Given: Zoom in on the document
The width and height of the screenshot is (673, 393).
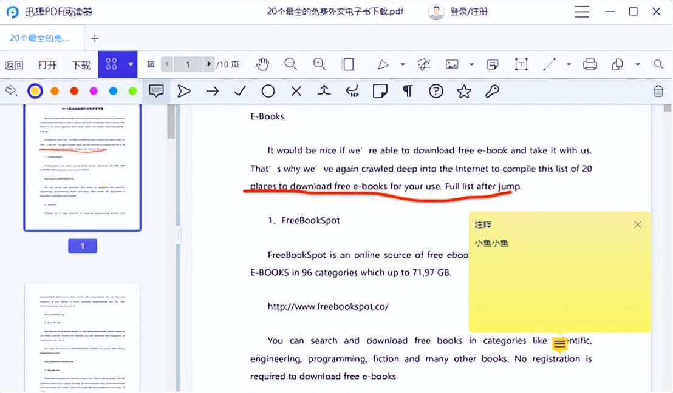Looking at the screenshot, I should [318, 64].
